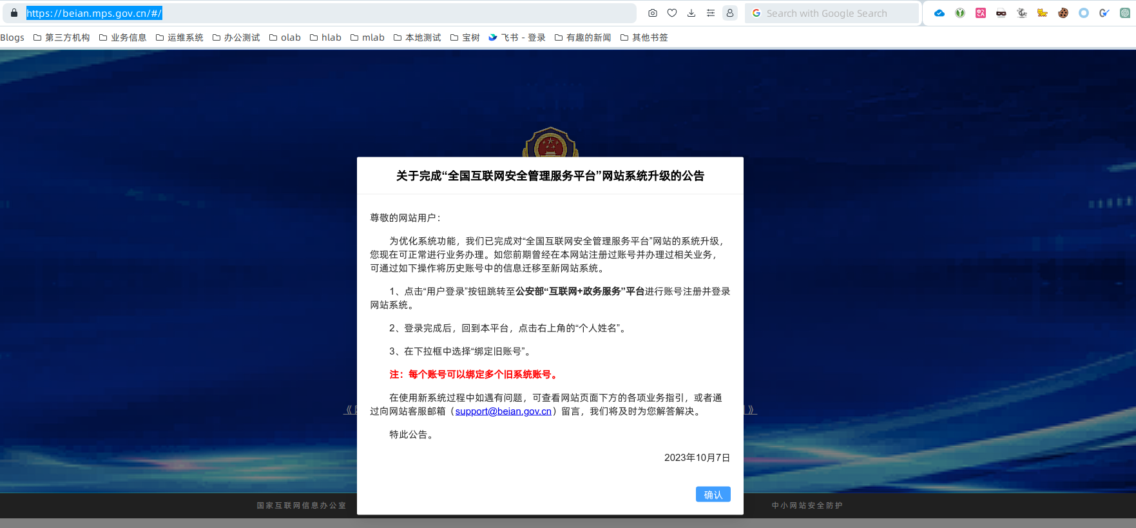1136x528 pixels.
Task: Click the masked incognito face extension
Action: pos(1001,13)
